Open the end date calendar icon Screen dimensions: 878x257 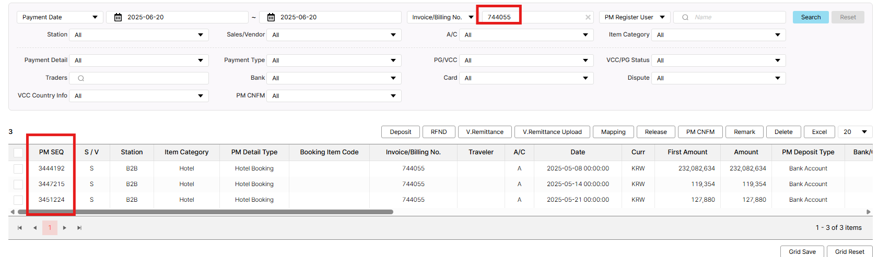coord(271,17)
